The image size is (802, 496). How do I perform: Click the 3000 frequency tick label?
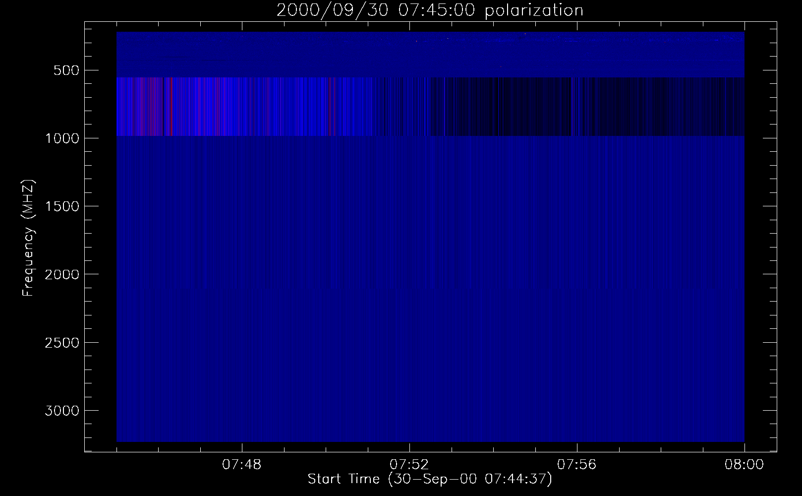tap(62, 411)
